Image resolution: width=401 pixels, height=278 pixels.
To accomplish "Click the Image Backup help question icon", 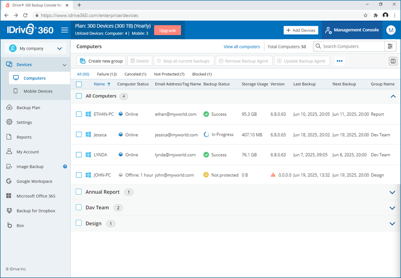I will coord(65,167).
